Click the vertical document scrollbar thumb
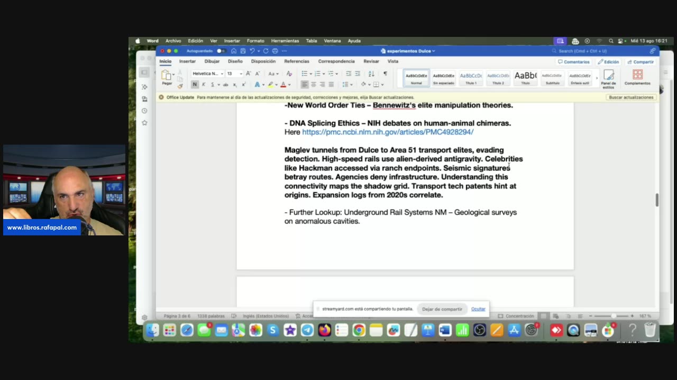 pyautogui.click(x=657, y=199)
